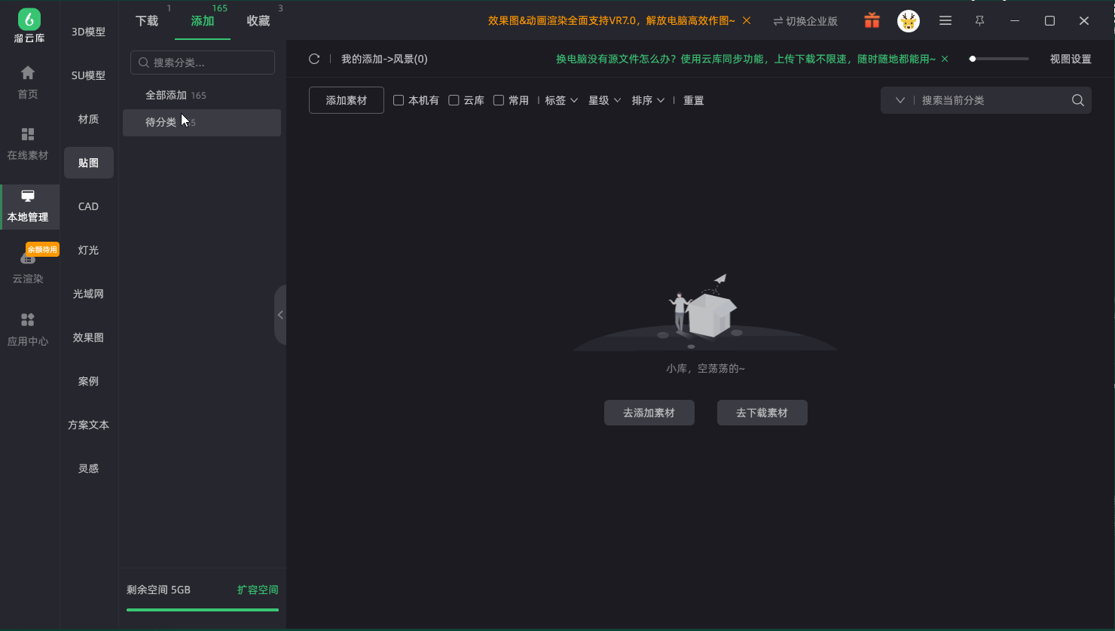This screenshot has width=1115, height=631.
Task: Select the 灯光 category
Action: click(x=89, y=250)
